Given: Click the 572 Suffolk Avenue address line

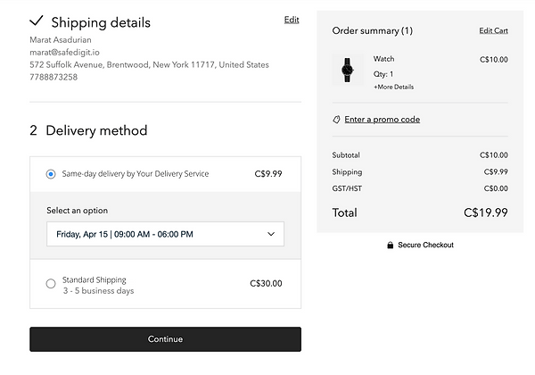Looking at the screenshot, I should coord(149,65).
